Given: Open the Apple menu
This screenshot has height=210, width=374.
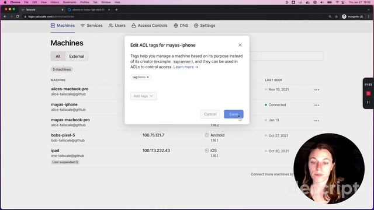Looking at the screenshot, I should pyautogui.click(x=5, y=2).
